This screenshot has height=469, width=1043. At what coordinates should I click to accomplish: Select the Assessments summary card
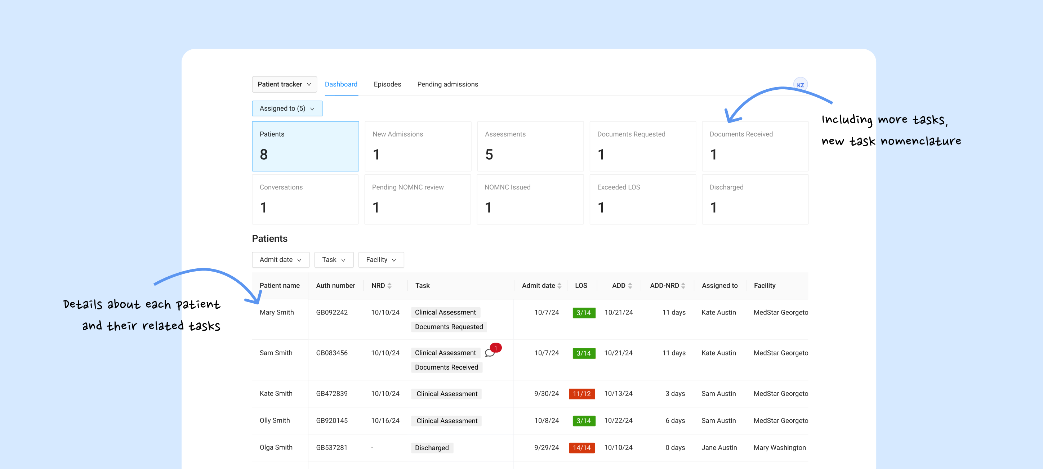click(530, 146)
